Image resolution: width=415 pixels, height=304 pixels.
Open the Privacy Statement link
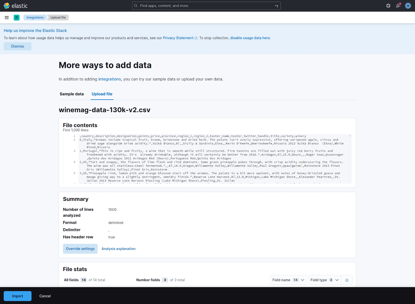[x=180, y=38]
